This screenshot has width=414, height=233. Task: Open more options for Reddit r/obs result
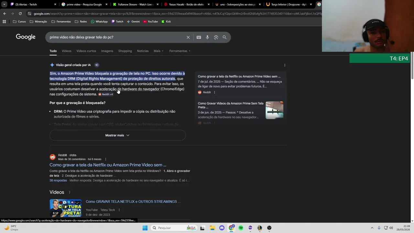click(105, 159)
